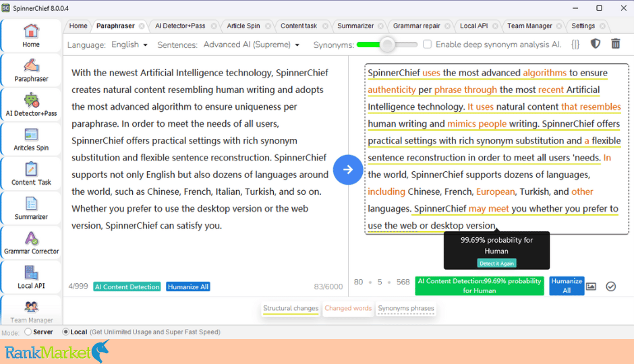The width and height of the screenshot is (634, 364).
Task: Open Home in the left sidebar
Action: click(31, 36)
